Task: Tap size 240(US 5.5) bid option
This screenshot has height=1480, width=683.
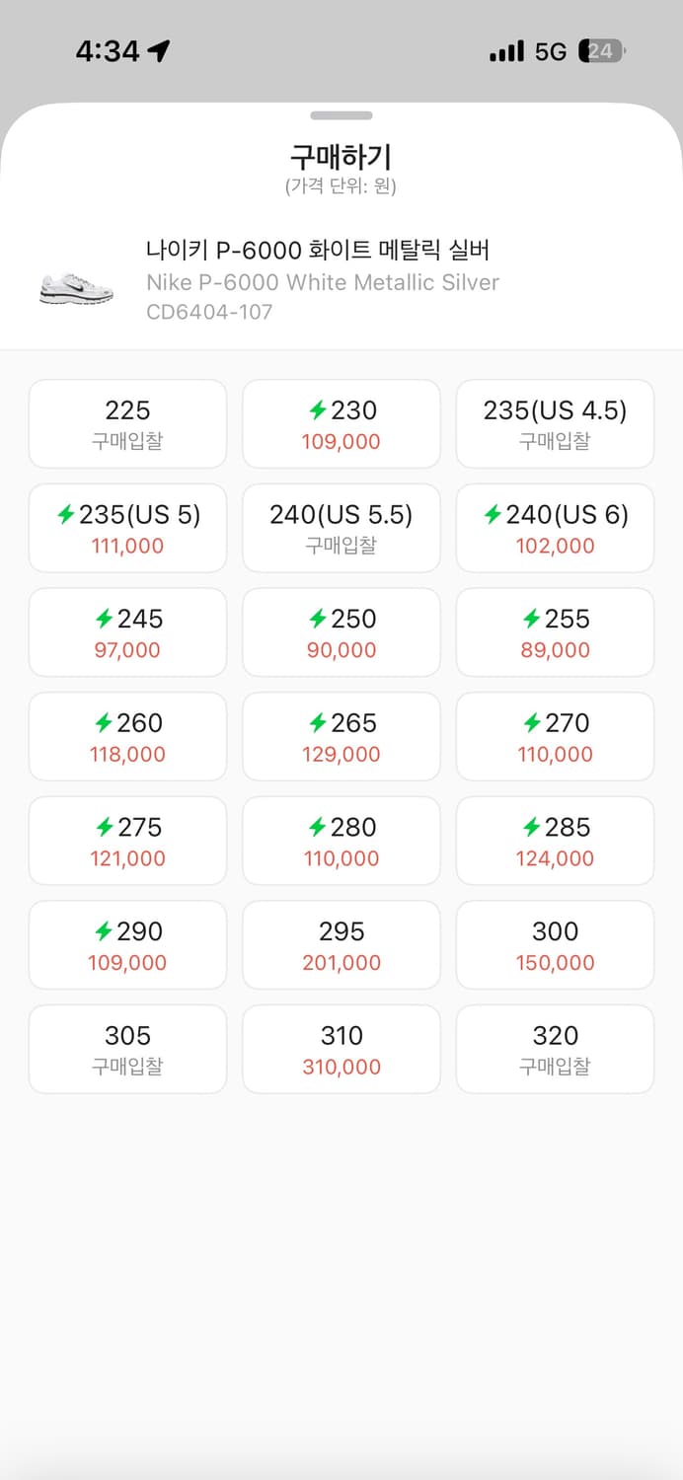Action: point(341,528)
